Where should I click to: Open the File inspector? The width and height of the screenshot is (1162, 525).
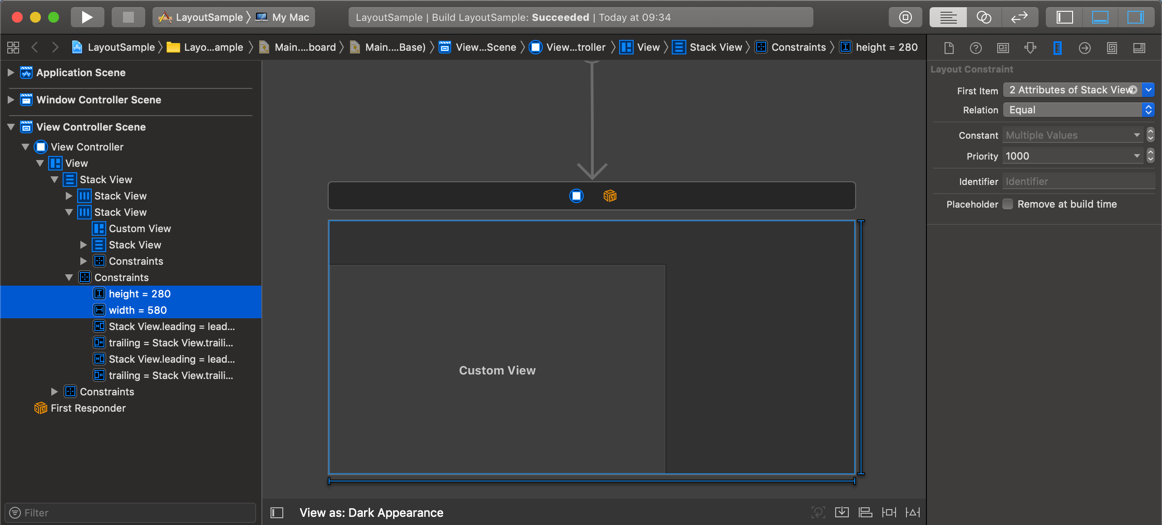point(948,48)
